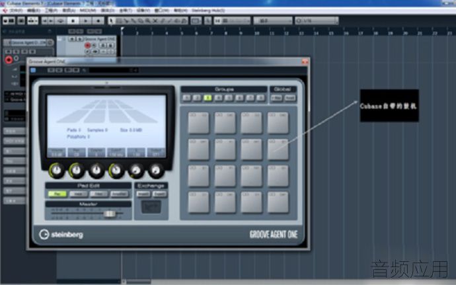Viewport: 456px width, 285px height.
Task: Select the Play speaker tool
Action: coord(177,20)
